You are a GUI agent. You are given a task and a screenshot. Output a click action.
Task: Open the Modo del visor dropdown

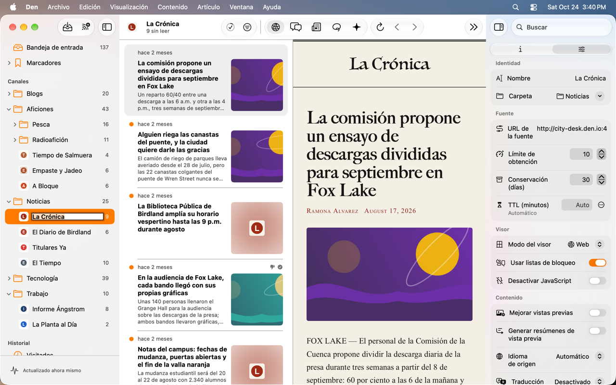click(x=585, y=244)
